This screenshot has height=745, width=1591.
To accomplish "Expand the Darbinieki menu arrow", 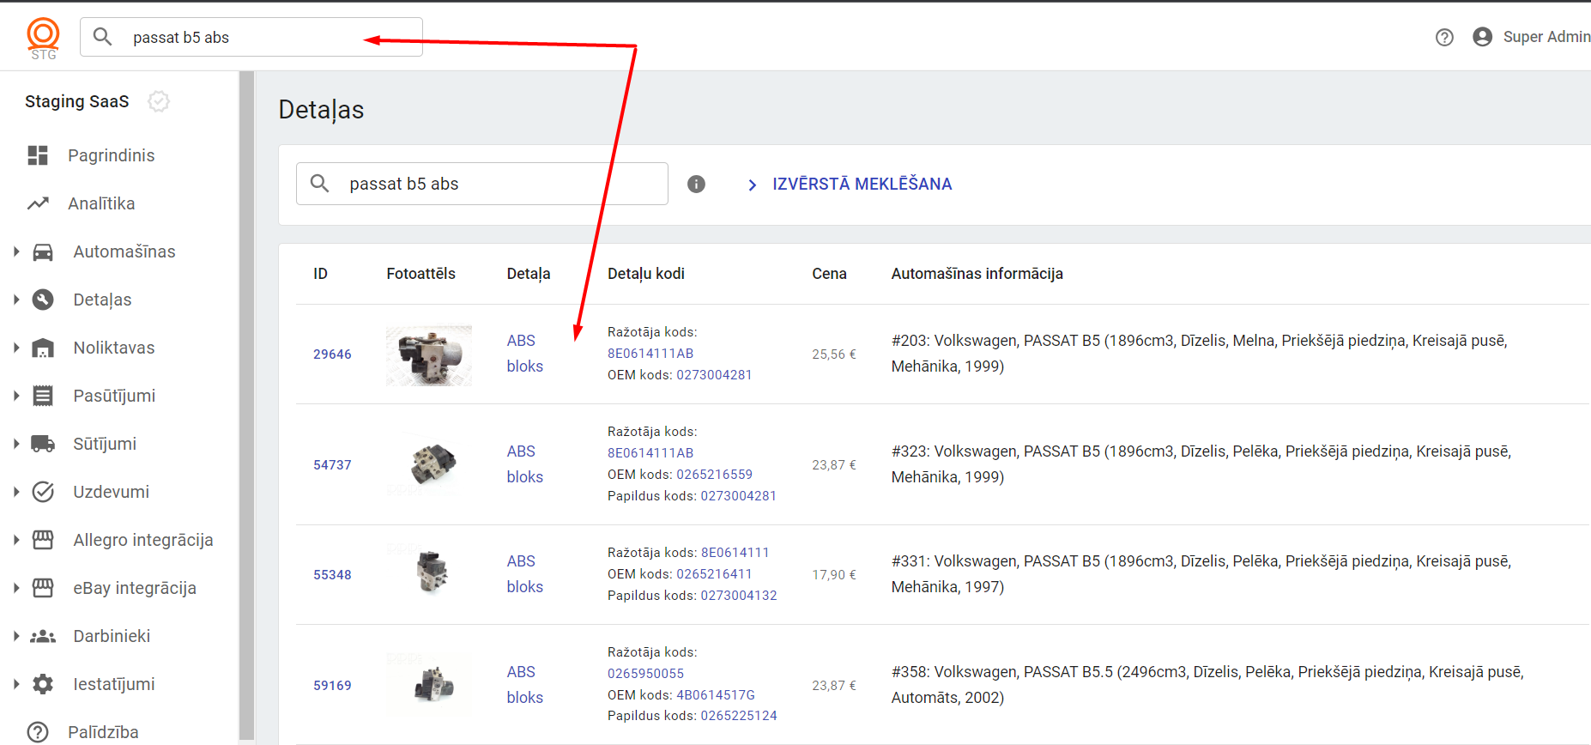I will (15, 636).
